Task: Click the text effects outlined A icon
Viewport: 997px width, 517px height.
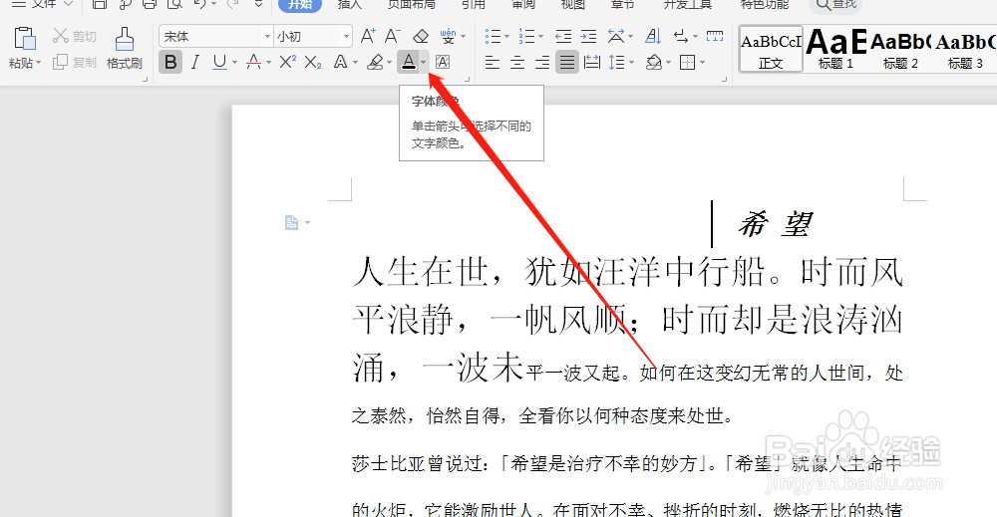Action: point(341,62)
